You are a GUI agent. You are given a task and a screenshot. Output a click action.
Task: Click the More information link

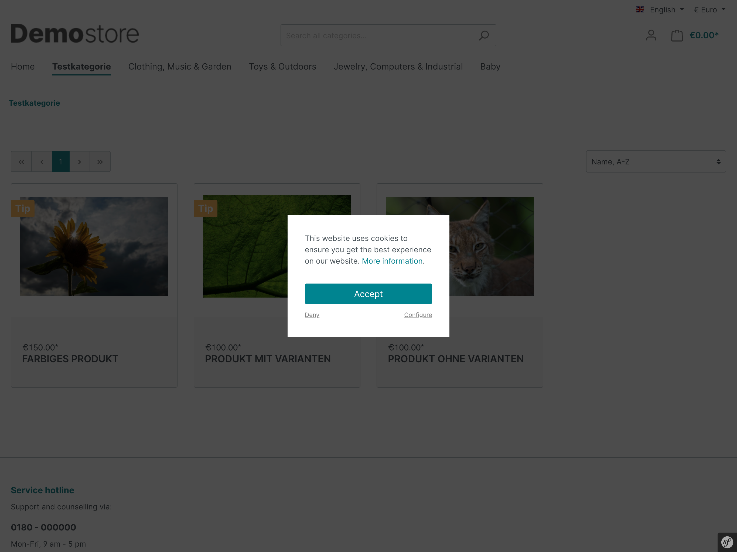click(392, 260)
